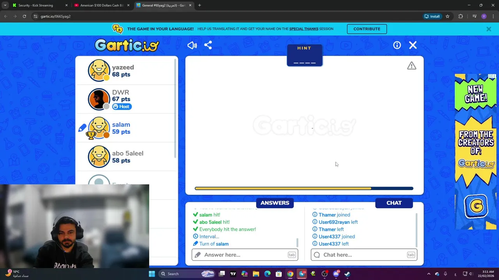Show hidden system tray icons
This screenshot has height=280, width=499.
point(428,274)
